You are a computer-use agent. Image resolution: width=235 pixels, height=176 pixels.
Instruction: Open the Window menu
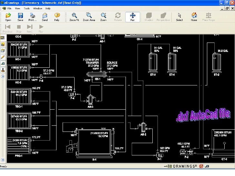click(x=37, y=8)
